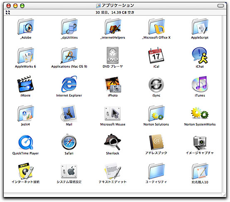Select the QuickTime Player icon
The image size is (230, 202).
pos(26,142)
